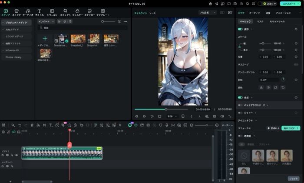Open the Import (インポート) dropdown

(x=46, y=22)
